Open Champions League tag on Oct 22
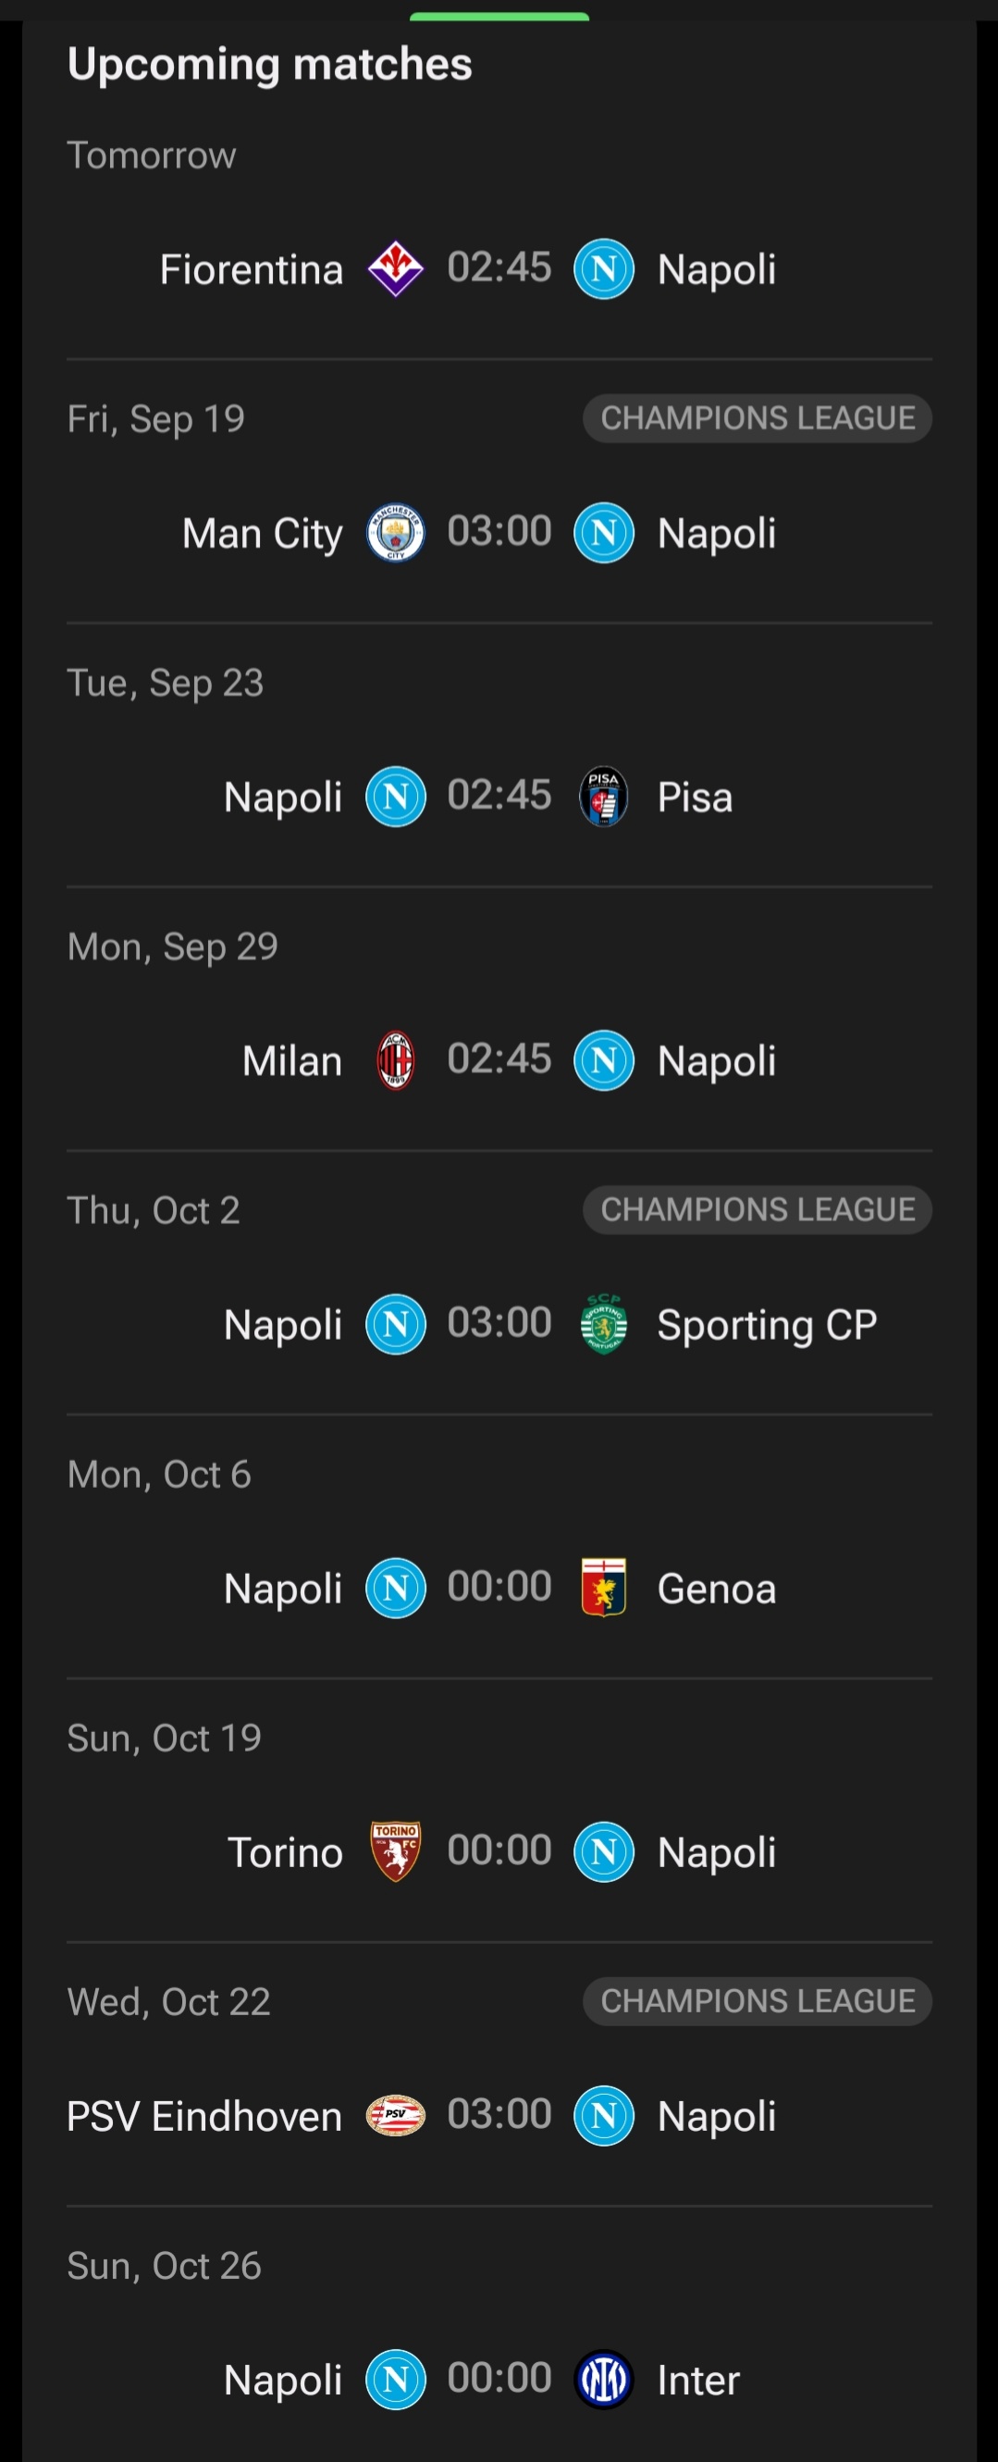This screenshot has height=2462, width=998. 758,2000
